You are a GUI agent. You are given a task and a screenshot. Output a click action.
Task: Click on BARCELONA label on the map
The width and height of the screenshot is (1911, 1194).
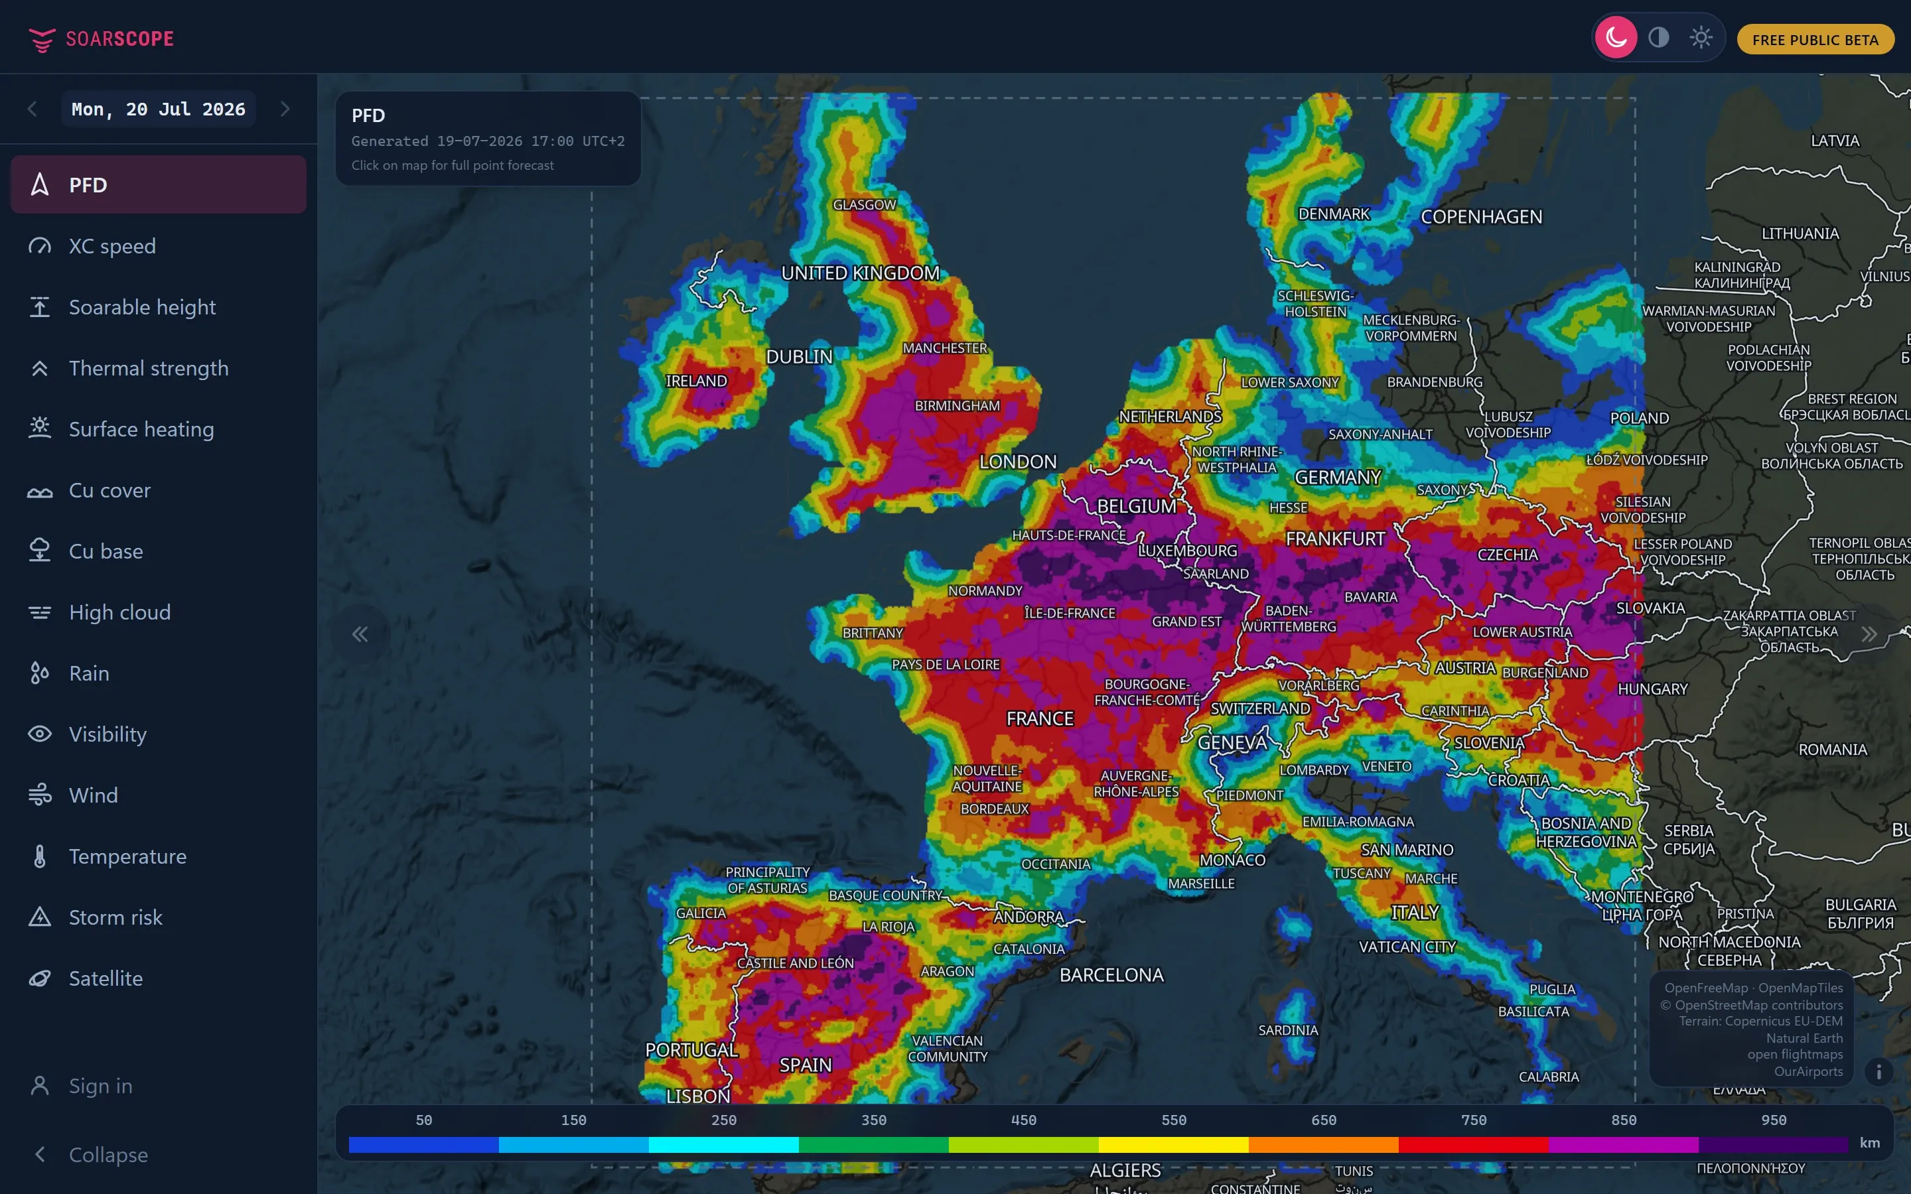(1111, 975)
